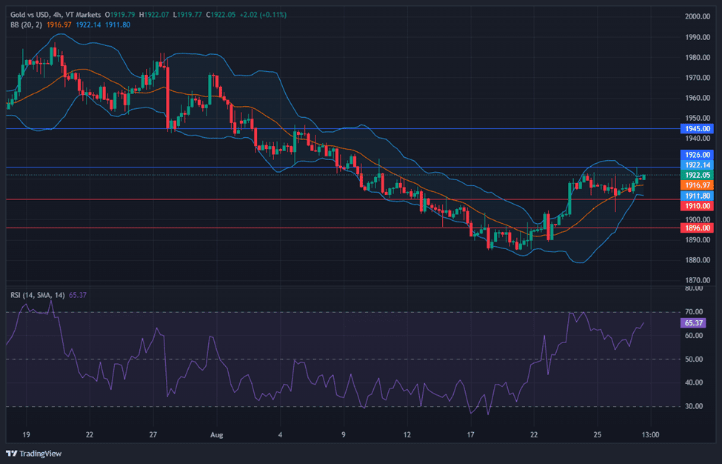Select the blue 1926.00 price label
This screenshot has height=464, width=722.
point(697,155)
